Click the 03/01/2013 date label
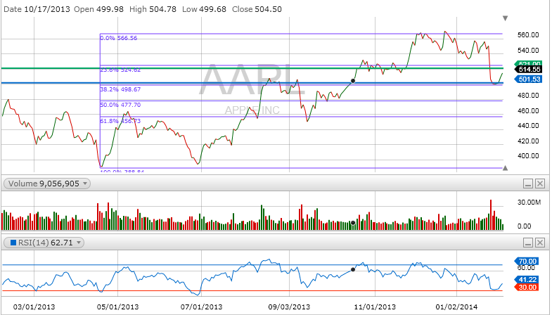The width and height of the screenshot is (552, 315). (34, 307)
